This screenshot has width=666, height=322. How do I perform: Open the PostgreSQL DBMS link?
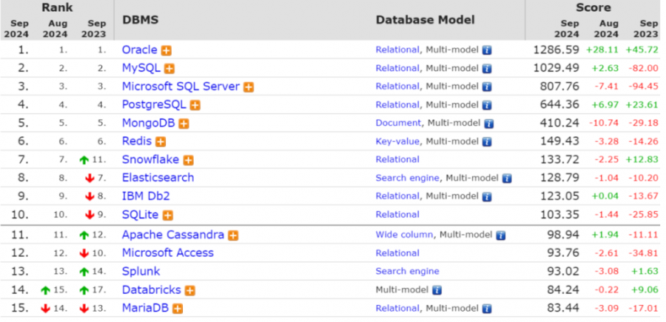point(154,104)
